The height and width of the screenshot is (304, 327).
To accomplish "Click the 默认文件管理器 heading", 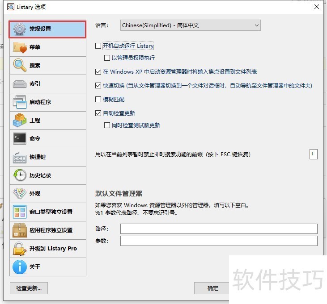I will coord(119,193).
